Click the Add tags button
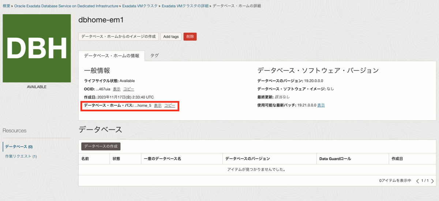The height and width of the screenshot is (201, 439). (171, 37)
